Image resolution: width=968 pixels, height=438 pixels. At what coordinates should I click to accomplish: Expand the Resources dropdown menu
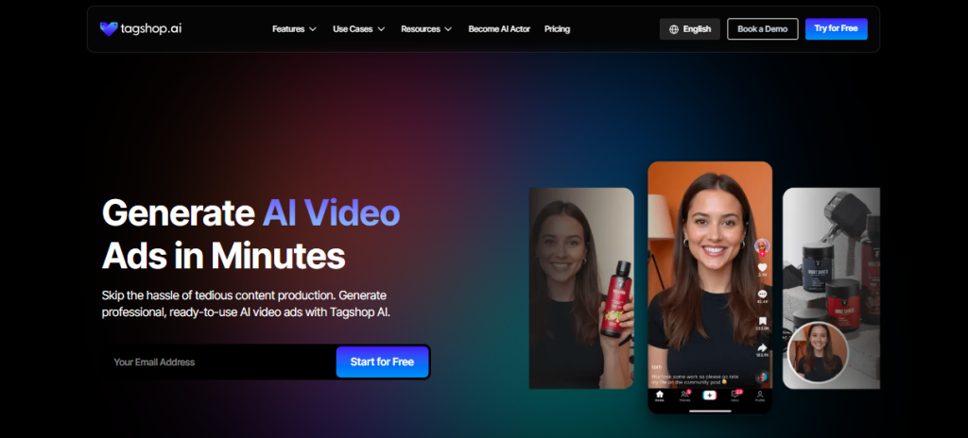tap(426, 29)
